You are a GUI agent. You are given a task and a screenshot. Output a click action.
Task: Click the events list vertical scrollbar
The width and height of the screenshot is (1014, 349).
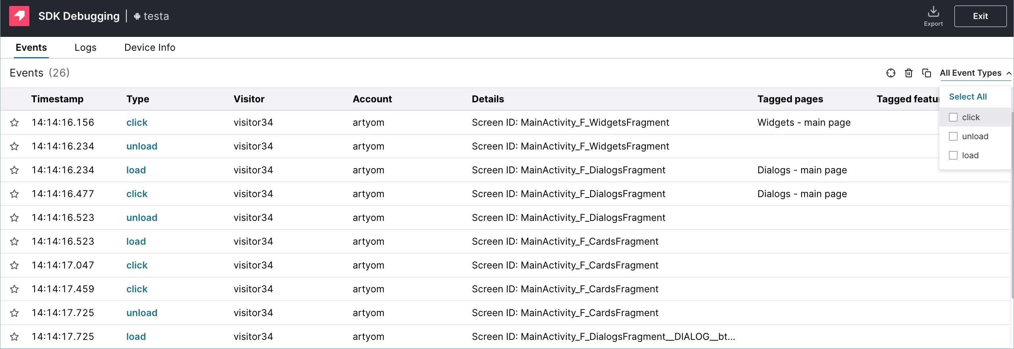click(1012, 204)
